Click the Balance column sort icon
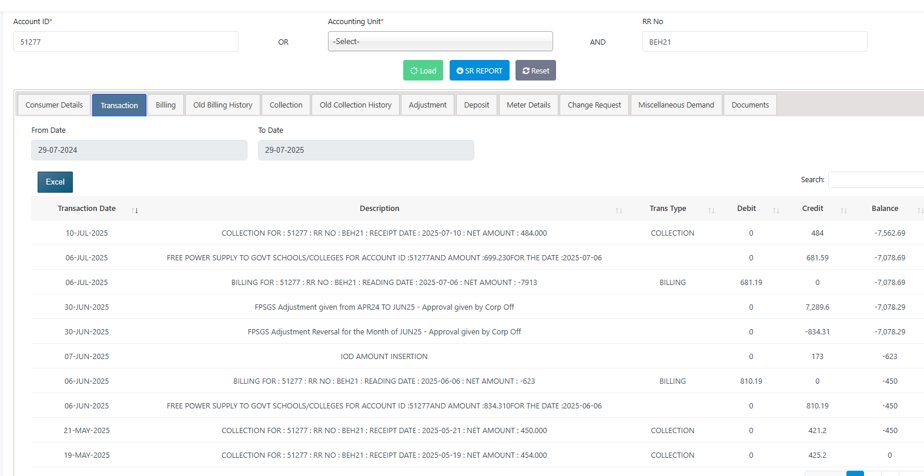The image size is (924, 476). (919, 210)
